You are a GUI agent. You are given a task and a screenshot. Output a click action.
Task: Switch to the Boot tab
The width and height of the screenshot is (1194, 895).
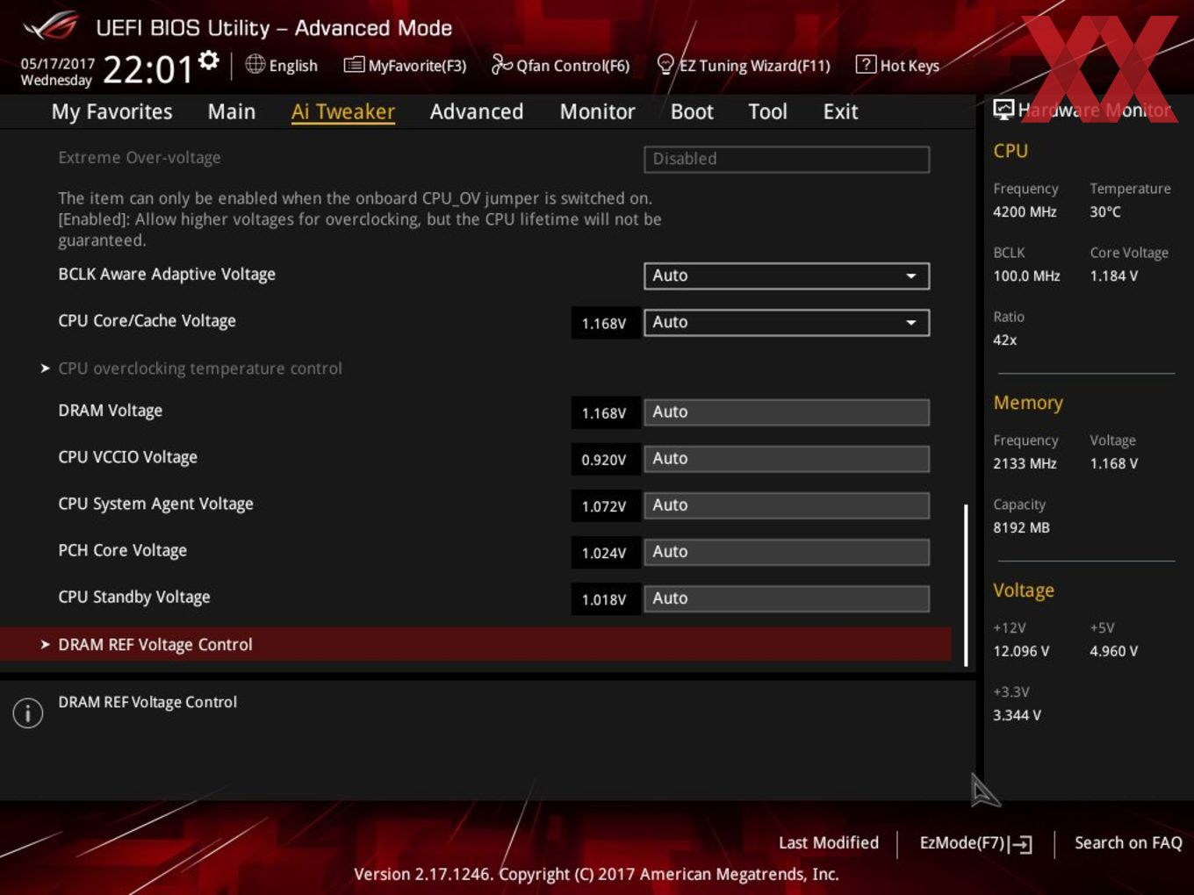click(692, 111)
